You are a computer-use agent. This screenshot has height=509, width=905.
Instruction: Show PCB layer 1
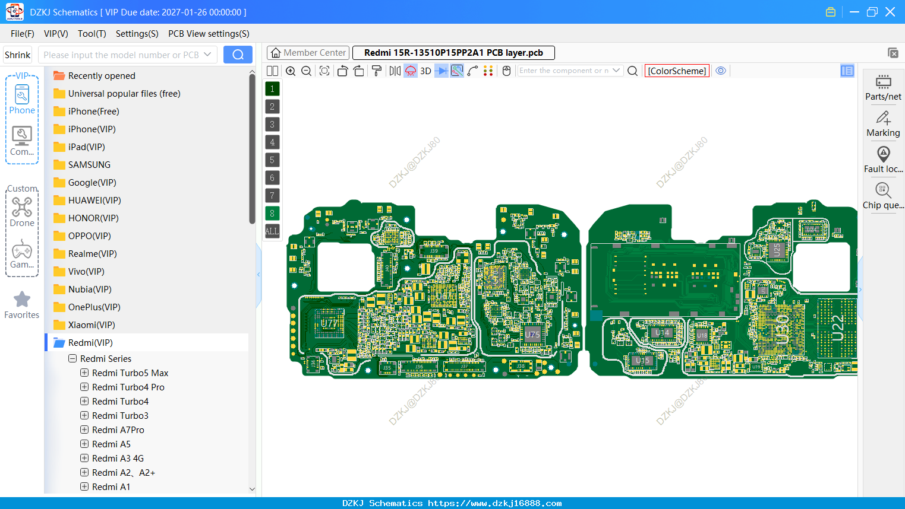click(272, 89)
